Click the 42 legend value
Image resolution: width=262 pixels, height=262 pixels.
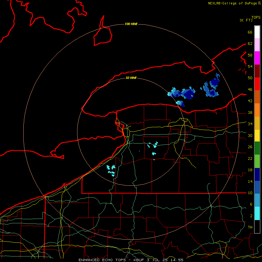point(250,101)
